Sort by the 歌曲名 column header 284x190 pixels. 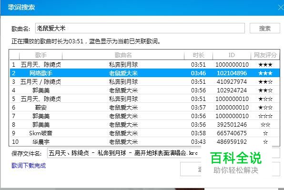123,55
